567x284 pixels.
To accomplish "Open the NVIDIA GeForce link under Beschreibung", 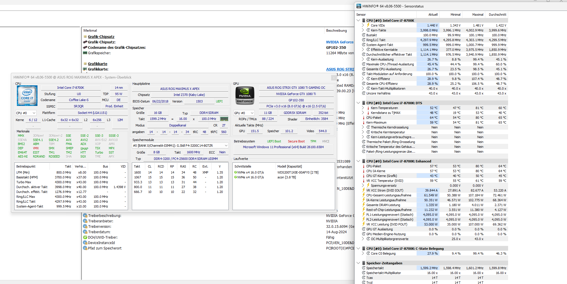I will tap(340, 42).
